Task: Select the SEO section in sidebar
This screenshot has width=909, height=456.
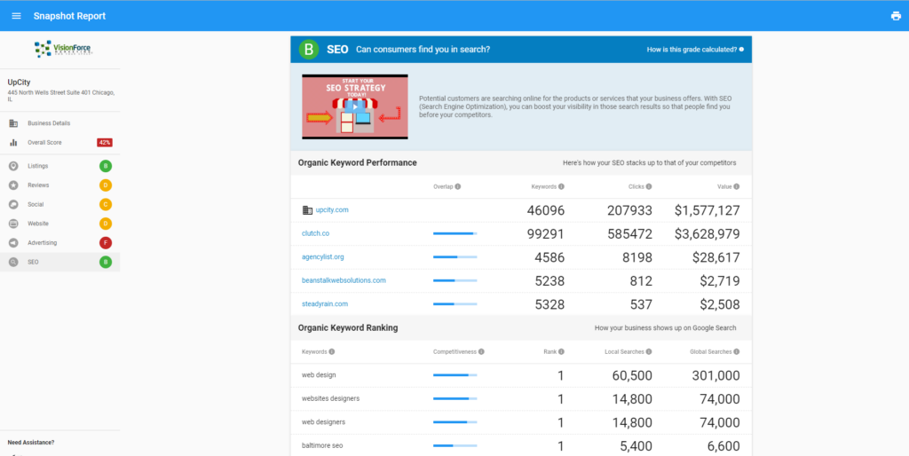Action: tap(60, 262)
